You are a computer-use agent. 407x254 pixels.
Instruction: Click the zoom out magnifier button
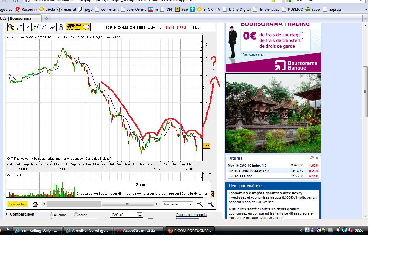coord(200,204)
